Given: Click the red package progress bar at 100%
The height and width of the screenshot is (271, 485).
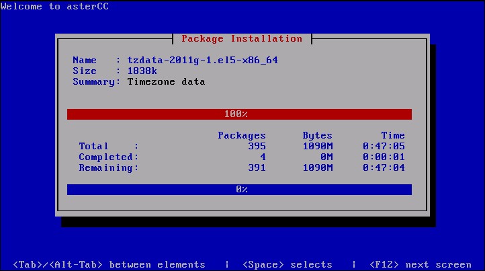Looking at the screenshot, I should pyautogui.click(x=239, y=114).
